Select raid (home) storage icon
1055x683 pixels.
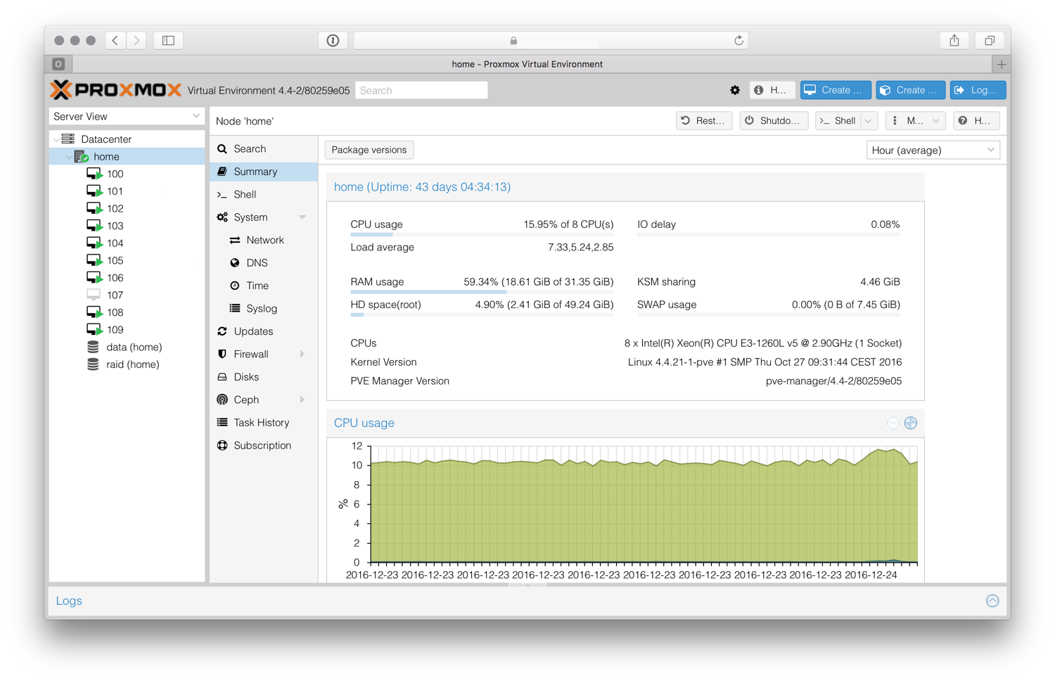pyautogui.click(x=93, y=364)
